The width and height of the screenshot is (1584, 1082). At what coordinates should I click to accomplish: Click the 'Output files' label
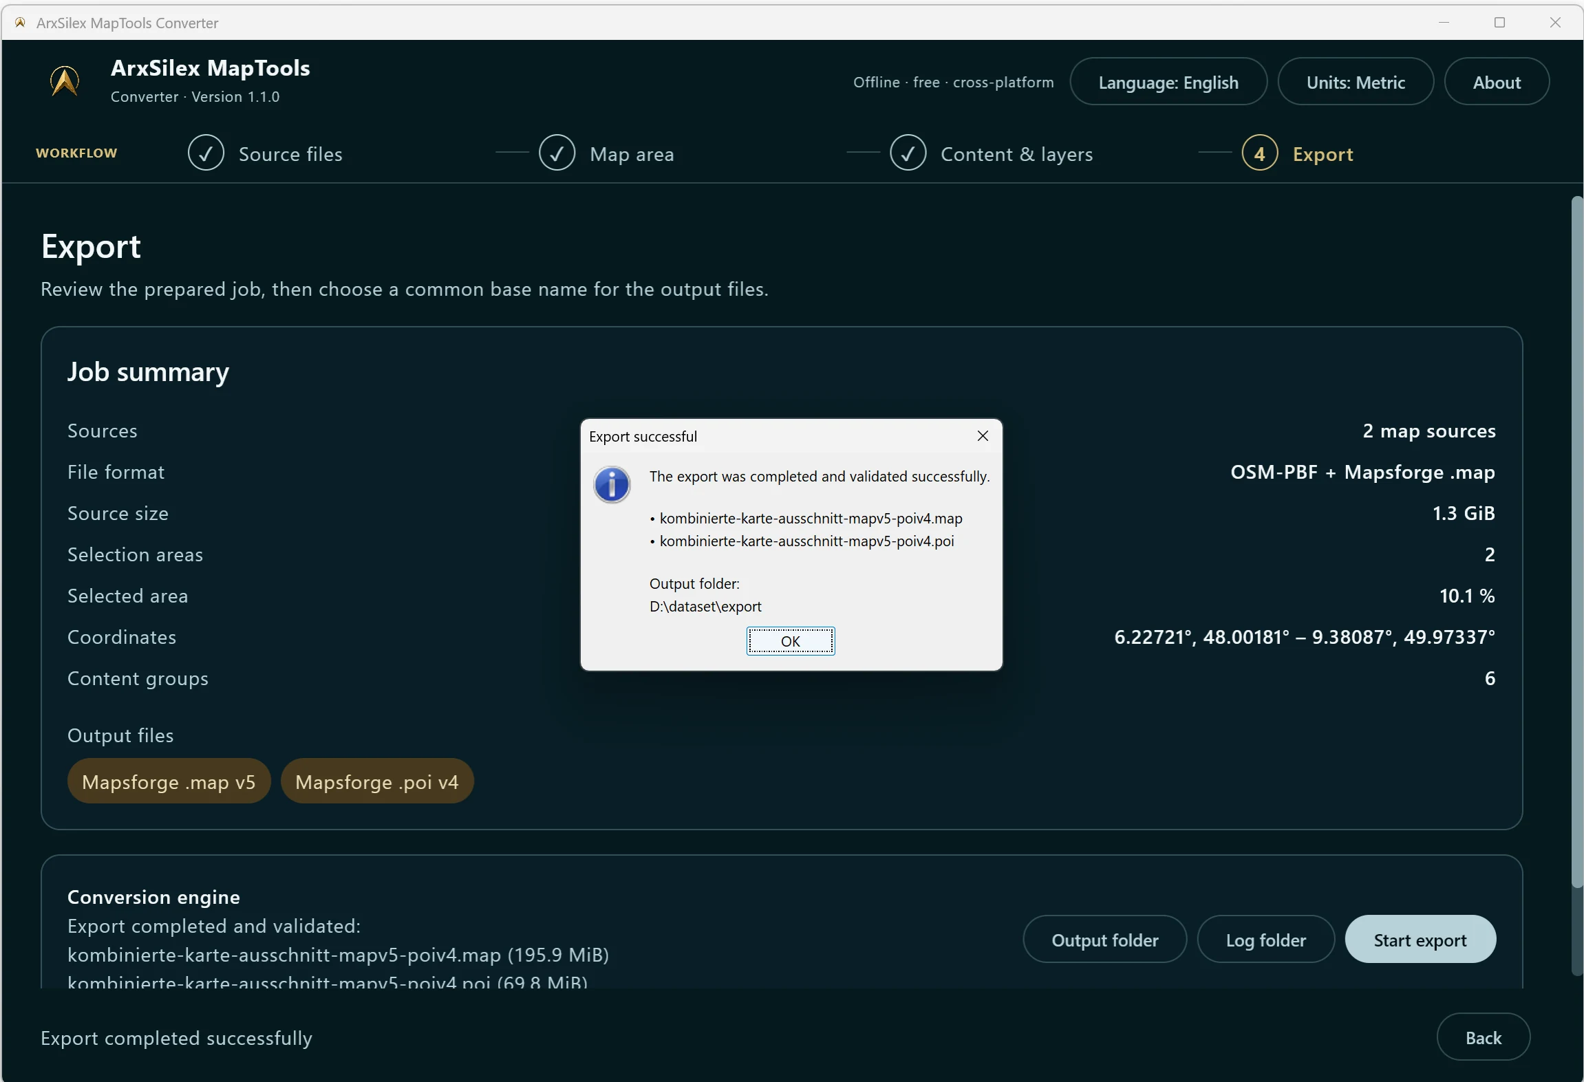pyautogui.click(x=120, y=735)
